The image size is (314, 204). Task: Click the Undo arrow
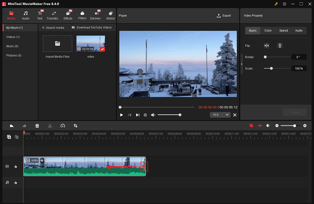click(x=11, y=126)
